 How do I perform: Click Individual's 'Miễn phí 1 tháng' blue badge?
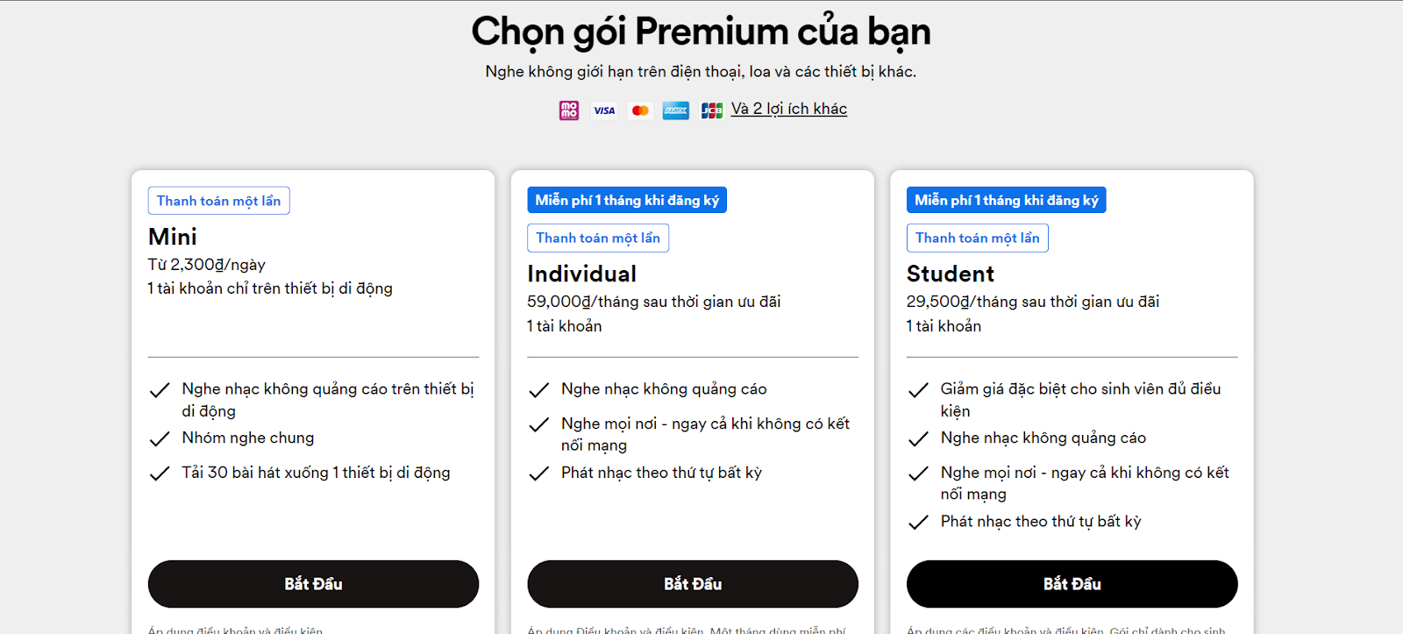tap(627, 200)
